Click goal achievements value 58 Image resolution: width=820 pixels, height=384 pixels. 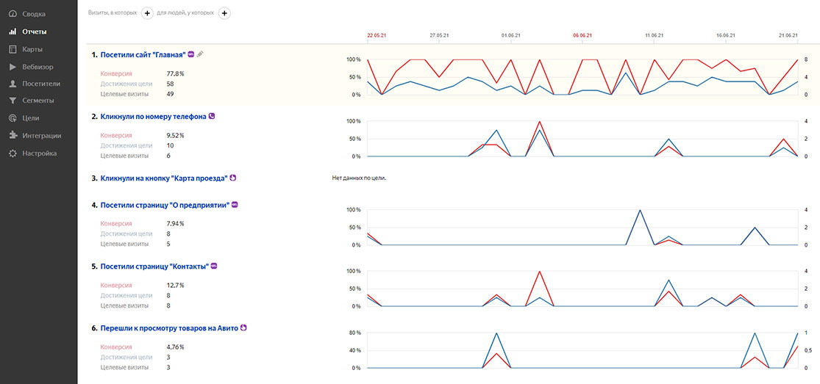coord(170,84)
